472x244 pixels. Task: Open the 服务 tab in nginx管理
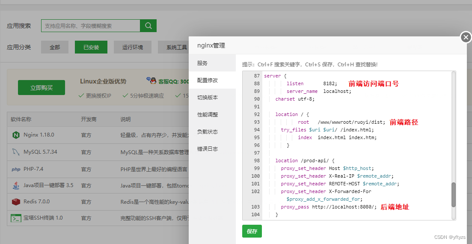click(212, 63)
